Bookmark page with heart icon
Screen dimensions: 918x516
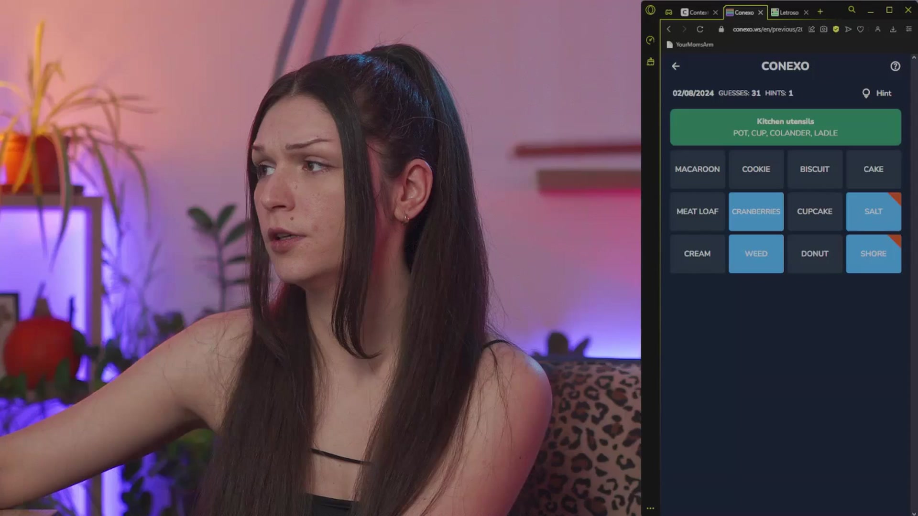[x=860, y=29]
